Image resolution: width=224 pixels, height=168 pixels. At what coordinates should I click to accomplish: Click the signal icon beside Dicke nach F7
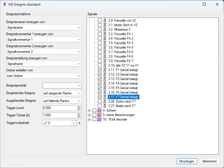tap(105, 101)
